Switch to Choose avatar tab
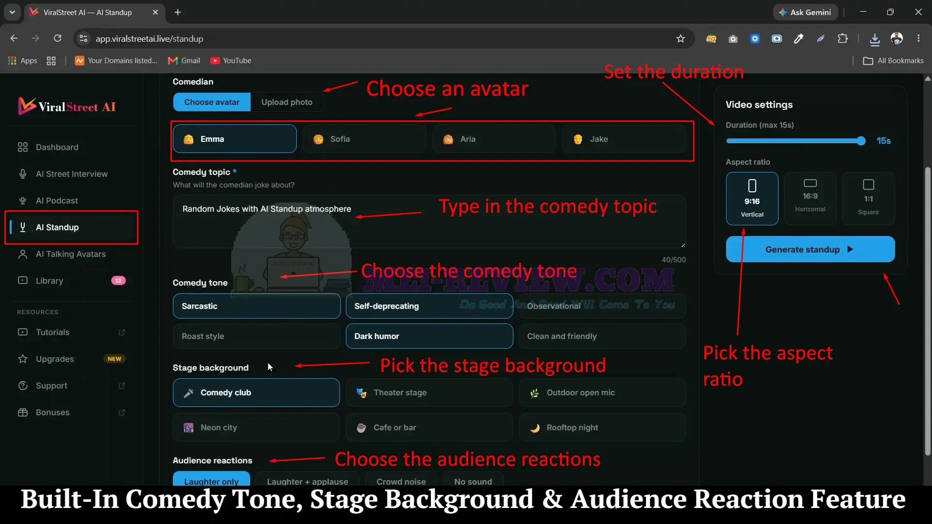932x524 pixels. tap(212, 102)
